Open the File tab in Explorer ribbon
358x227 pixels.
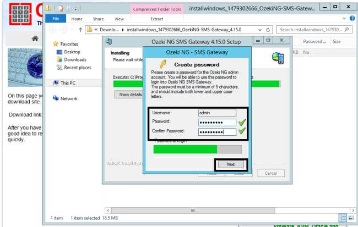pyautogui.click(x=56, y=19)
